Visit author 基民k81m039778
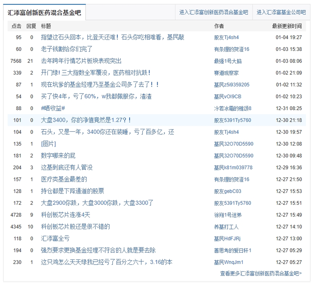 tap(233, 168)
